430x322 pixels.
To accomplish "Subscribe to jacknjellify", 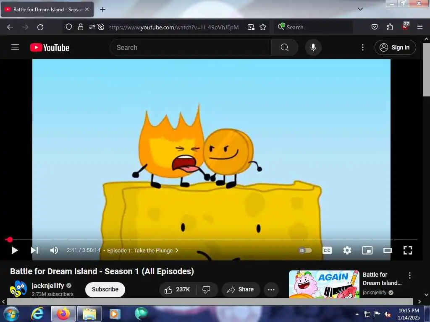I will click(x=105, y=289).
